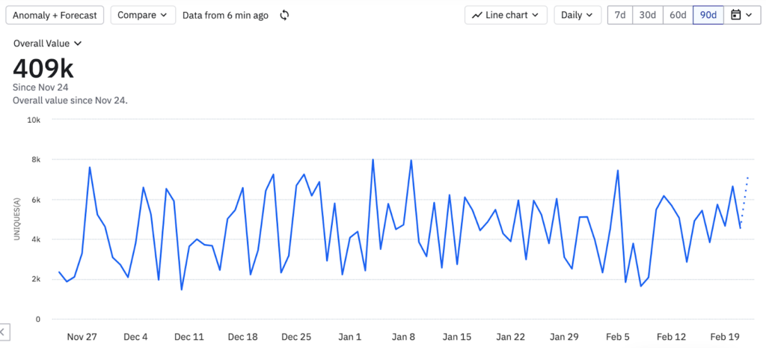The height and width of the screenshot is (348, 766).
Task: Select the 60d date range
Action: tap(678, 15)
